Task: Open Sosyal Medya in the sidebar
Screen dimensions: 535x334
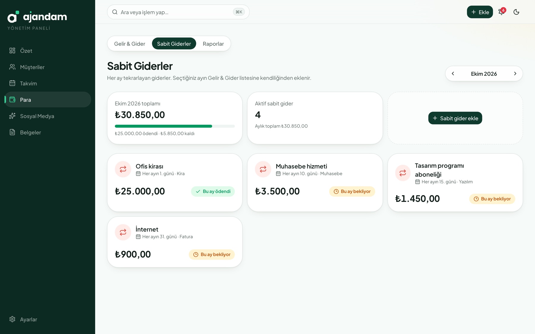Action: [x=48, y=116]
